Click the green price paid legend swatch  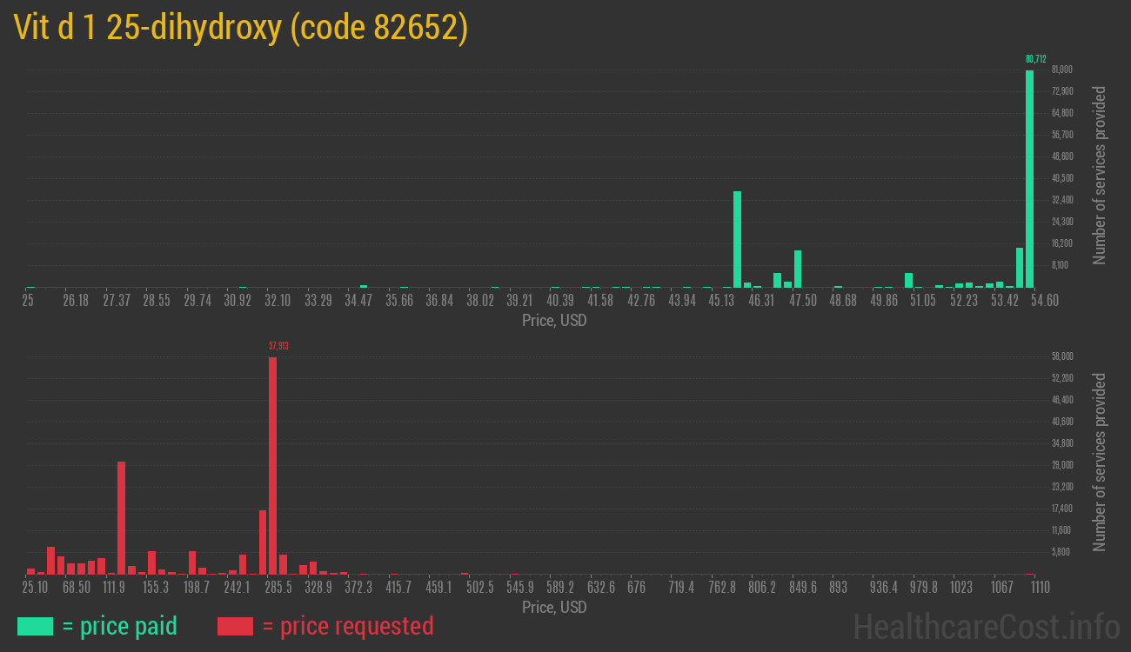click(35, 626)
